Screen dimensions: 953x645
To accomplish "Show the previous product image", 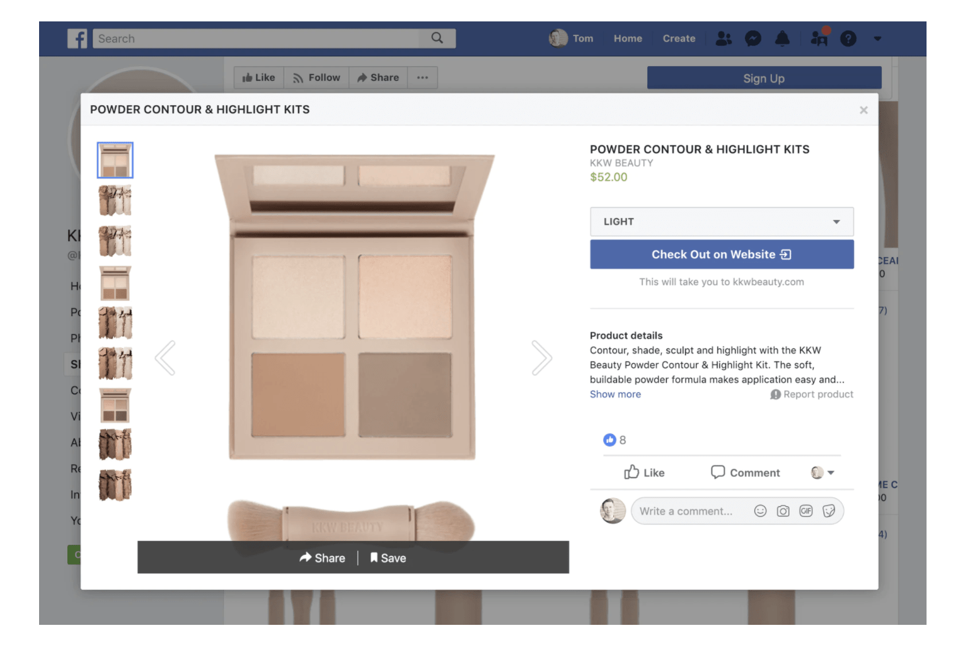I will [x=165, y=358].
